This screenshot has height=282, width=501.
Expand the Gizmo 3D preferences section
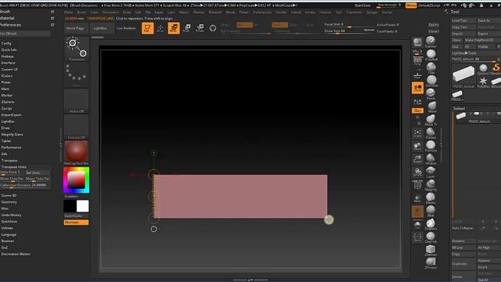(x=9, y=195)
